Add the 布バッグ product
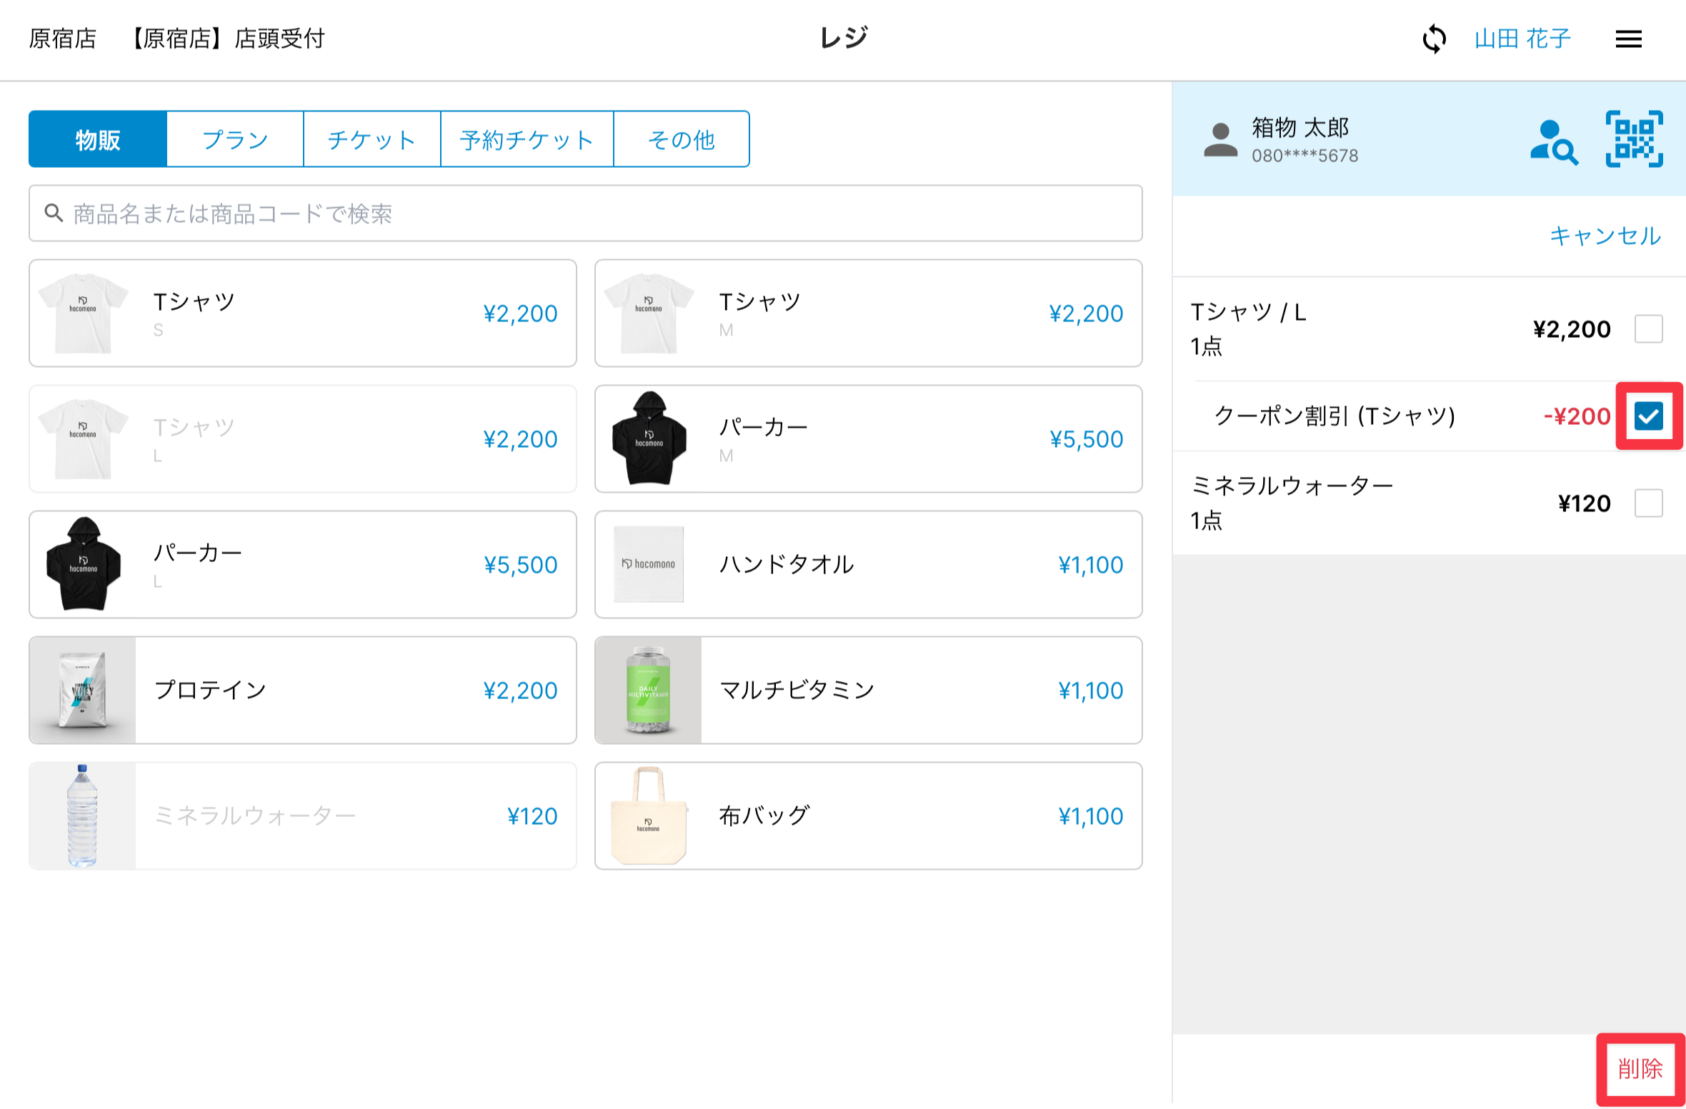1686x1109 pixels. (868, 816)
